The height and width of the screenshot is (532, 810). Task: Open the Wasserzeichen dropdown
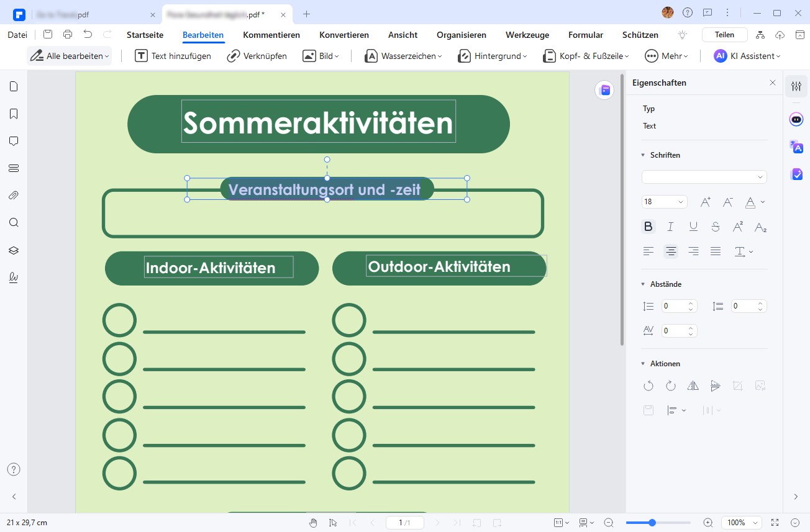tap(403, 56)
